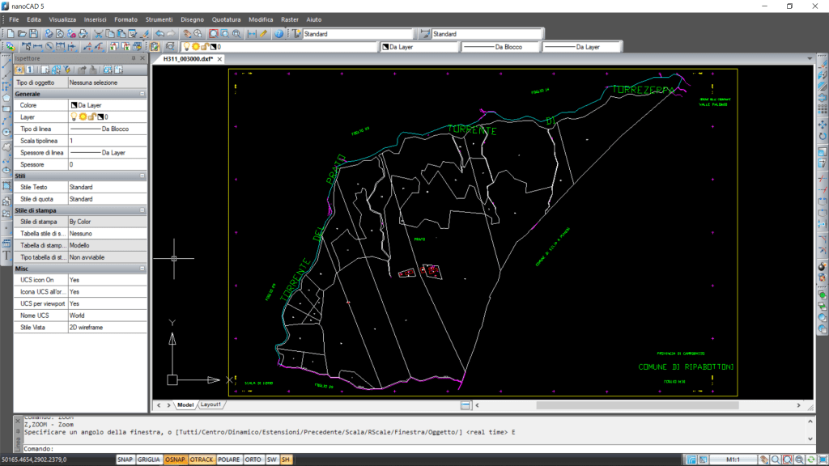The height and width of the screenshot is (466, 829).
Task: Click the Print icon in toolbar
Action: pos(49,34)
